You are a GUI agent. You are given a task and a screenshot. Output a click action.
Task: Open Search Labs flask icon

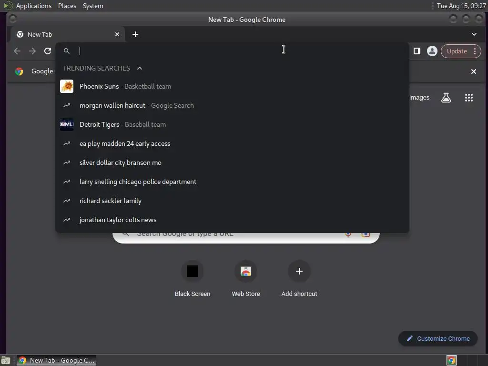tap(446, 98)
